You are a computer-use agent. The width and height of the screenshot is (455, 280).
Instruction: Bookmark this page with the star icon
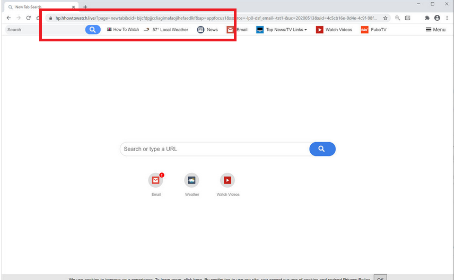coord(386,18)
